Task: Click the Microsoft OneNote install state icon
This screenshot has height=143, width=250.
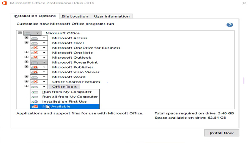Action: point(35,53)
